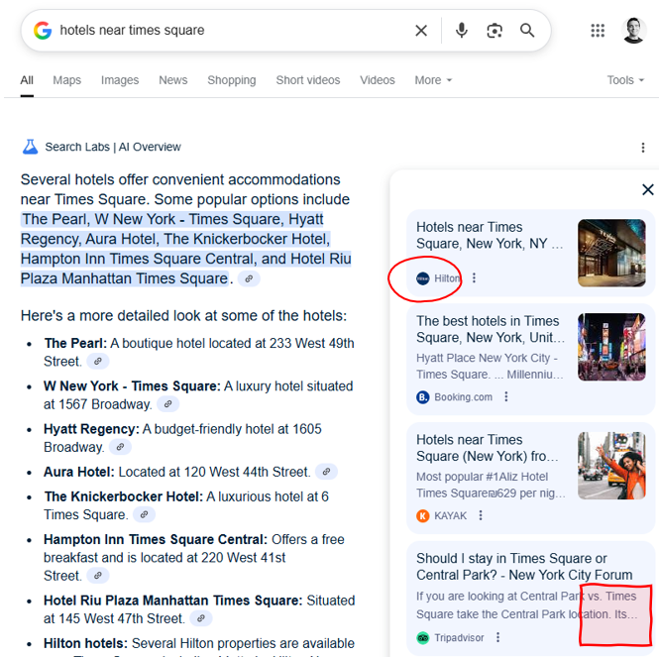659x657 pixels.
Task: Open AI Overview three-dot options menu
Action: pos(642,147)
